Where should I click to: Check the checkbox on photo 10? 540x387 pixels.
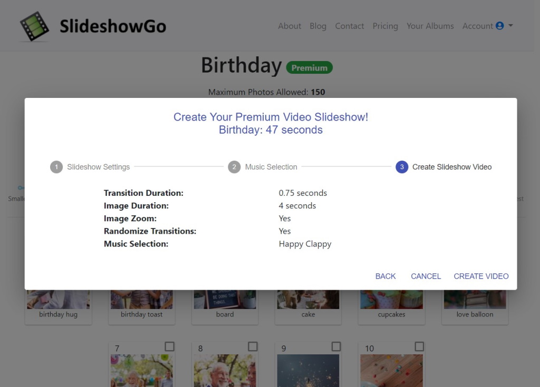click(x=420, y=346)
